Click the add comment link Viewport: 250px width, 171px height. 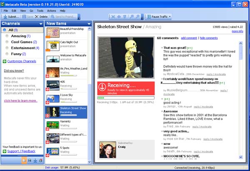tap(189, 38)
